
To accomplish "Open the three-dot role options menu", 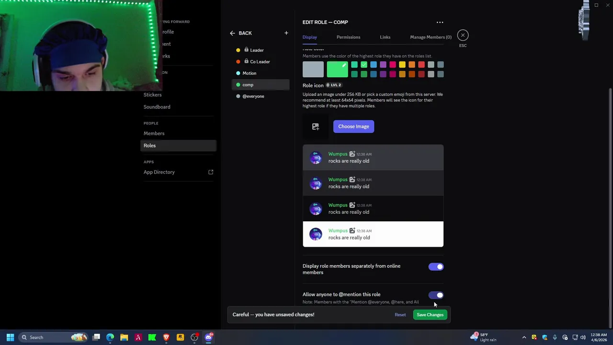I will [440, 23].
